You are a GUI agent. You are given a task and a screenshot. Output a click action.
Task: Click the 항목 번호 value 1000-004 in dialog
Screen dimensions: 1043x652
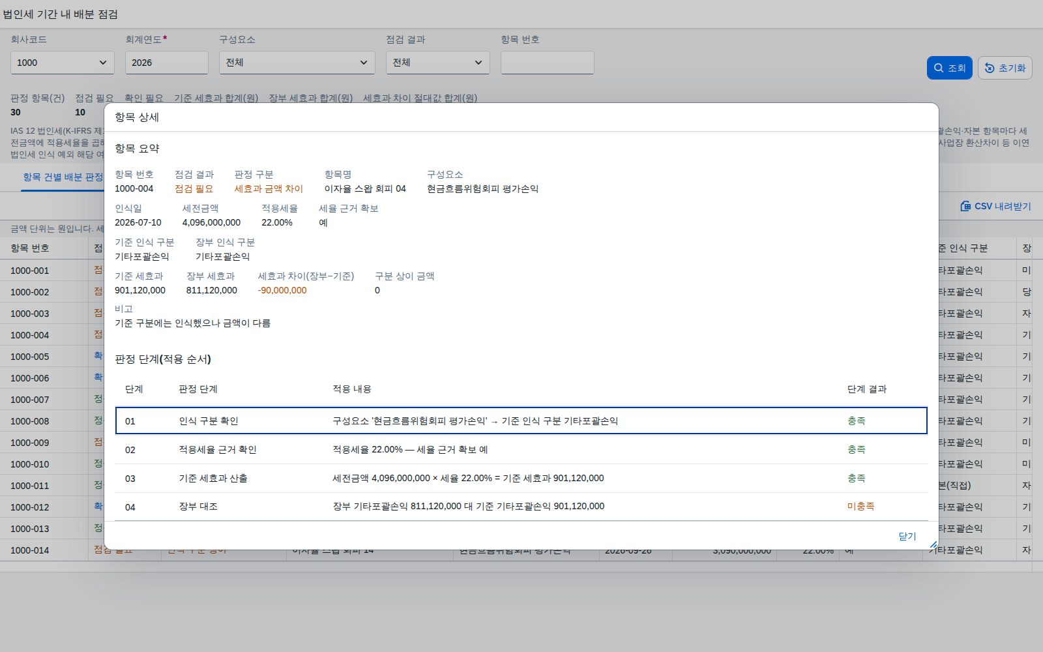pyautogui.click(x=134, y=188)
